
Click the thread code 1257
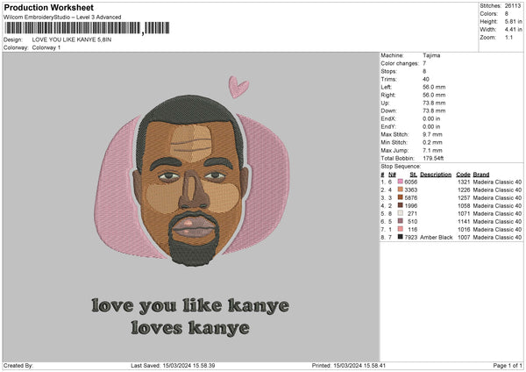pos(464,197)
